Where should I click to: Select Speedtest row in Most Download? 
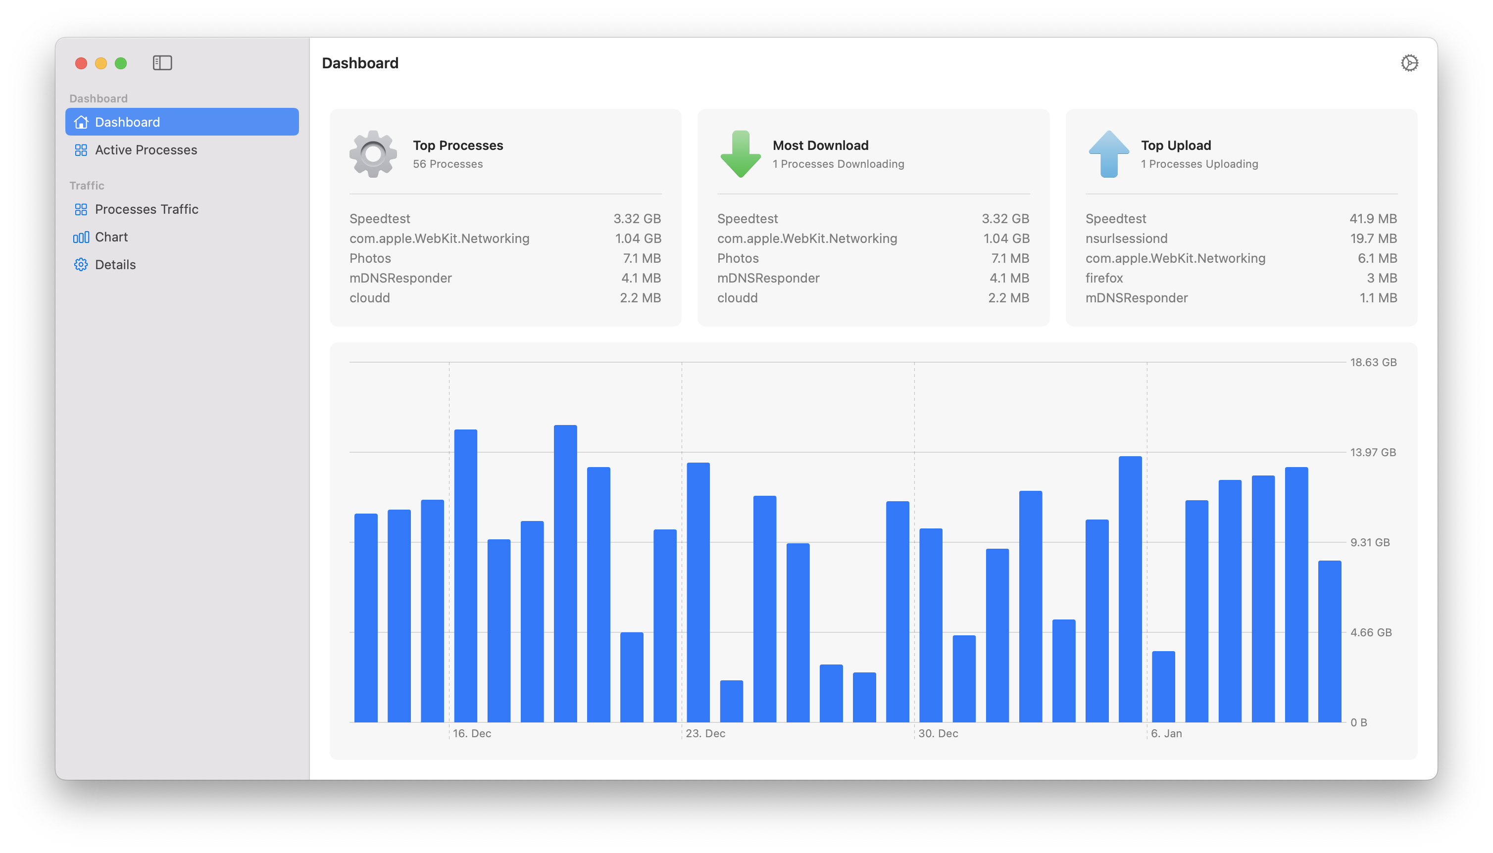coord(873,219)
